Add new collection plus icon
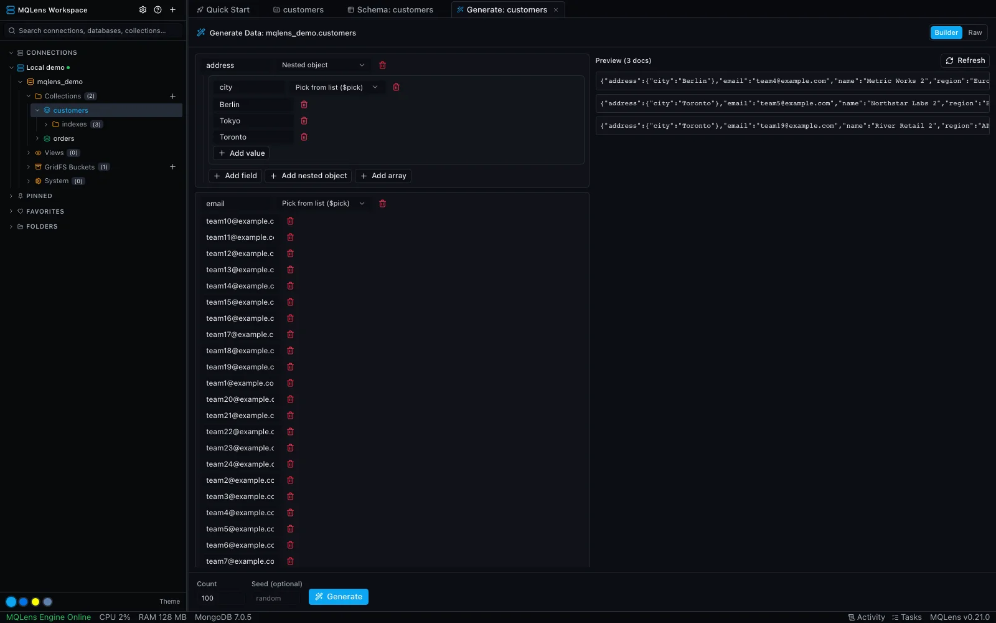Image resolution: width=996 pixels, height=623 pixels. (x=173, y=96)
